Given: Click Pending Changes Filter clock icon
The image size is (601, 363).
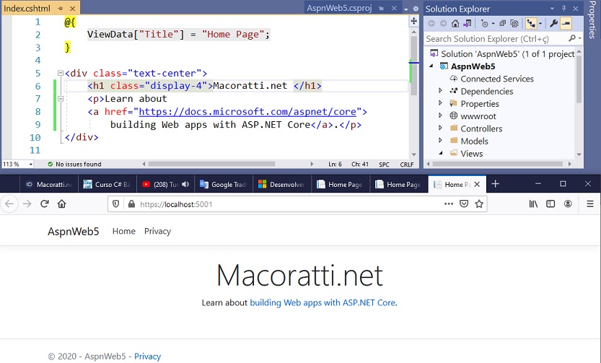Looking at the screenshot, I should (485, 24).
